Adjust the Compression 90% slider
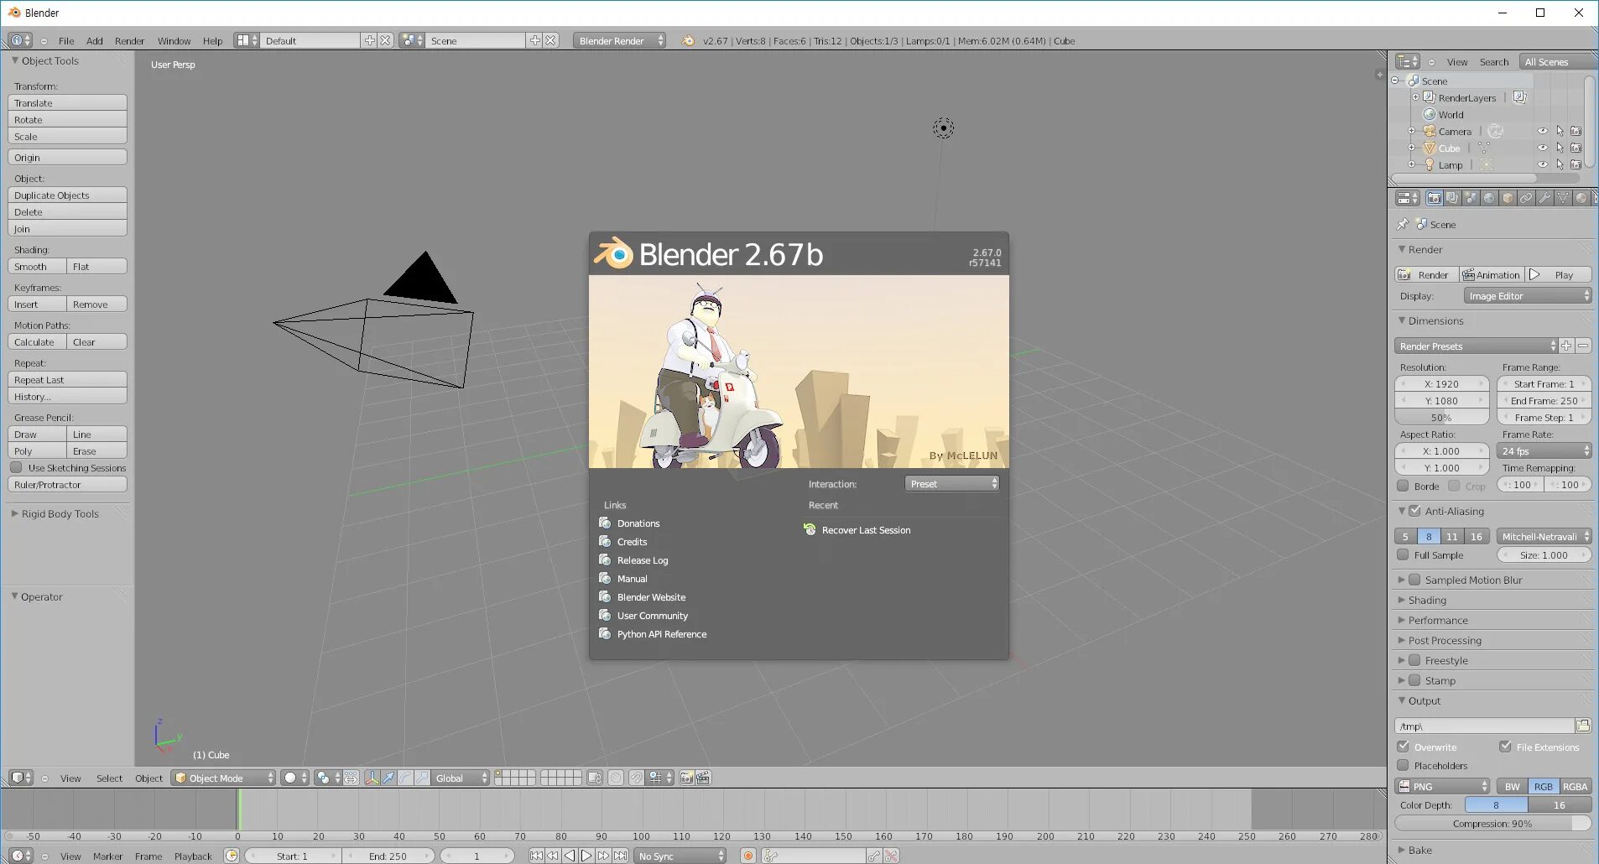1599x864 pixels. click(1492, 824)
